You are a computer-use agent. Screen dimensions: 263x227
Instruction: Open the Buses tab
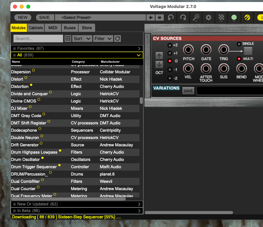(70, 28)
